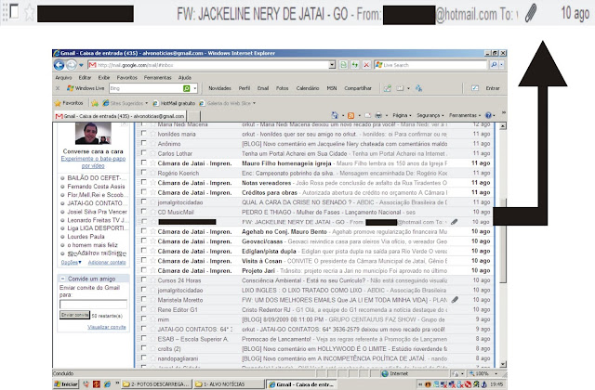Select the Gmail - Caixa de entrada tab
Screen dimensions: 595x390
pos(120,116)
